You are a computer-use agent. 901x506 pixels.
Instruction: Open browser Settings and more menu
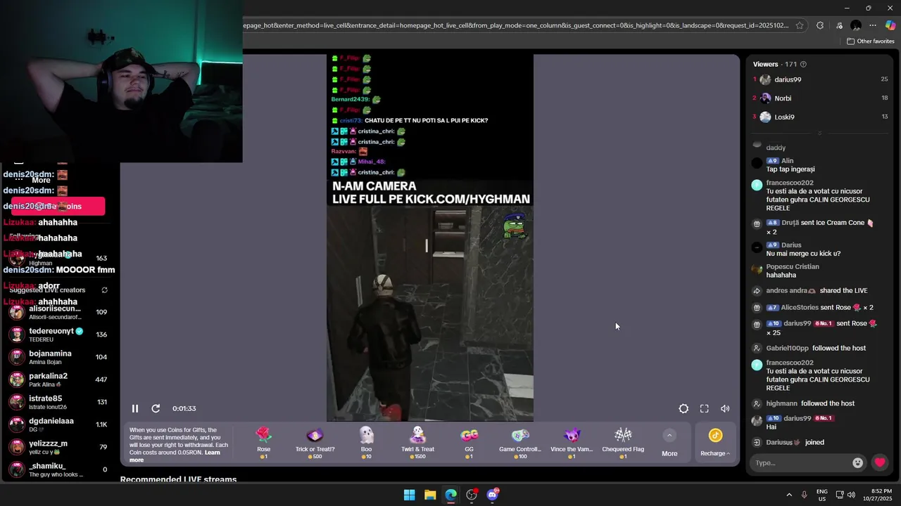pos(874,25)
